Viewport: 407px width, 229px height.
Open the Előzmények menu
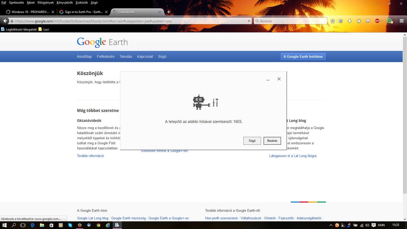pyautogui.click(x=46, y=3)
